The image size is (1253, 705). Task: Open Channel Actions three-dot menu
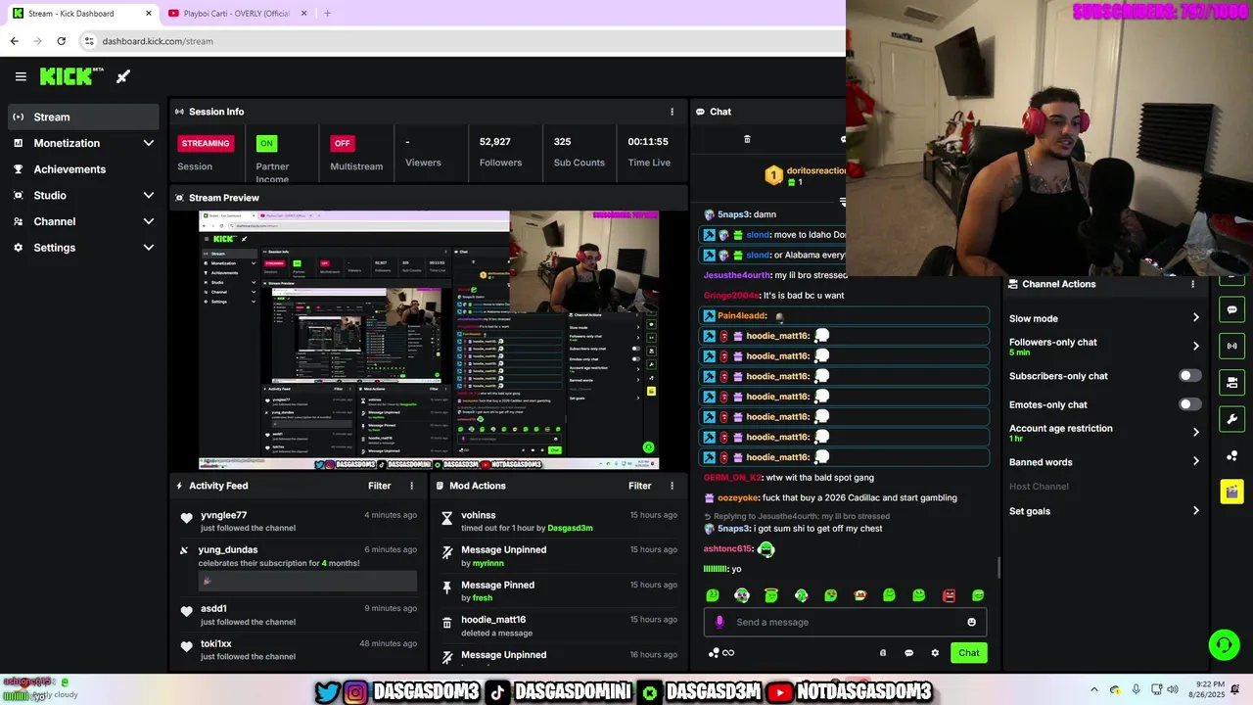coord(1192,284)
